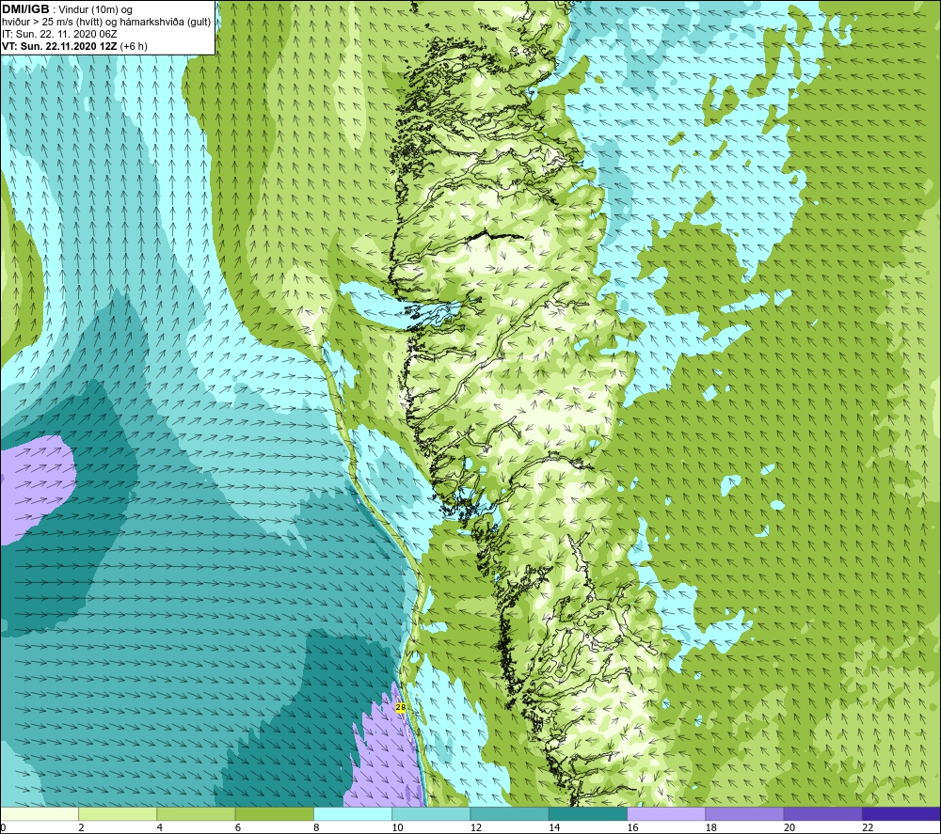Image resolution: width=941 pixels, height=834 pixels.
Task: Click scale label 10
Action: point(397,827)
